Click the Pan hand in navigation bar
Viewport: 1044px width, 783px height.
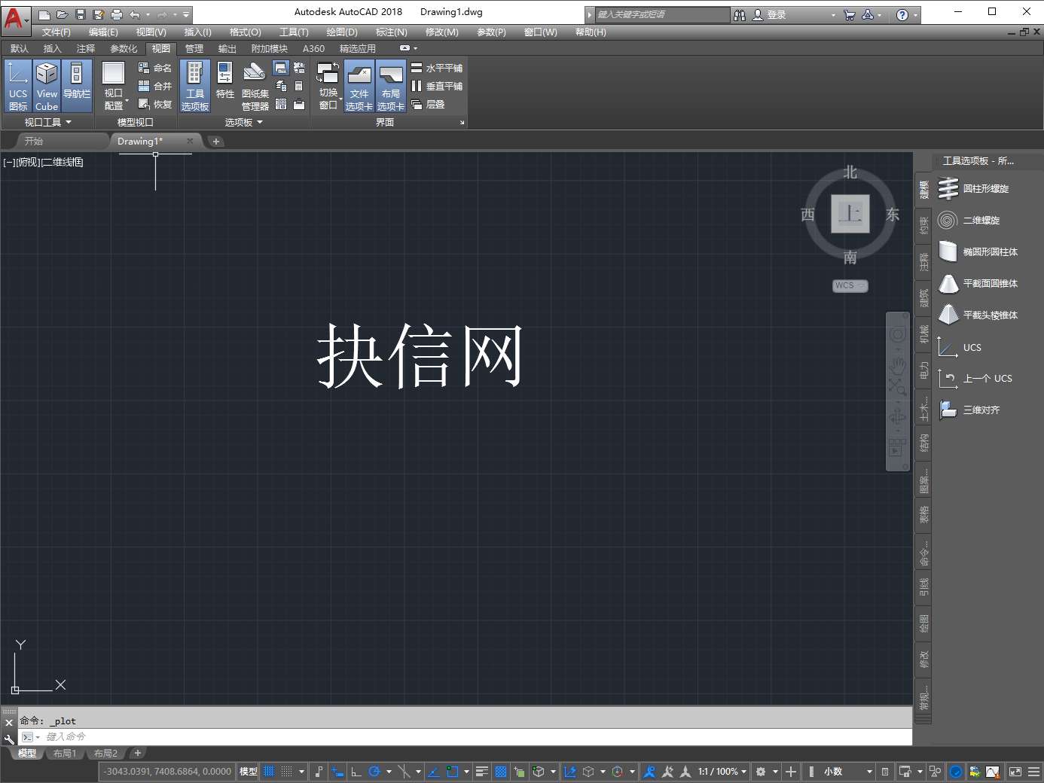pos(897,367)
